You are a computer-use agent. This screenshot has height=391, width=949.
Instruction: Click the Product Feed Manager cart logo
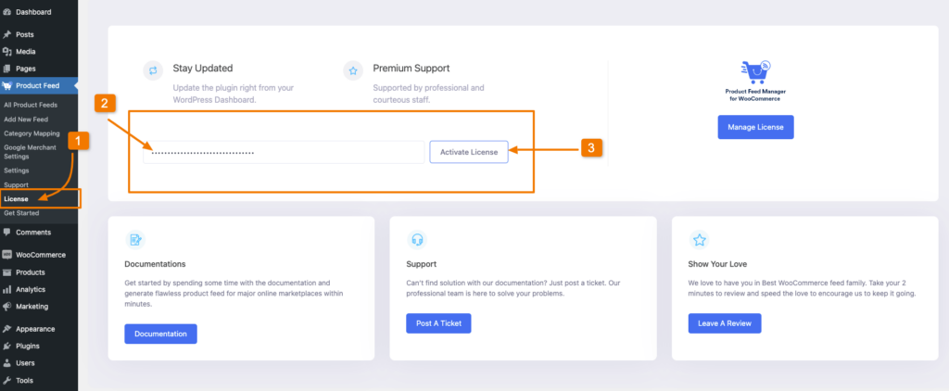pos(755,72)
